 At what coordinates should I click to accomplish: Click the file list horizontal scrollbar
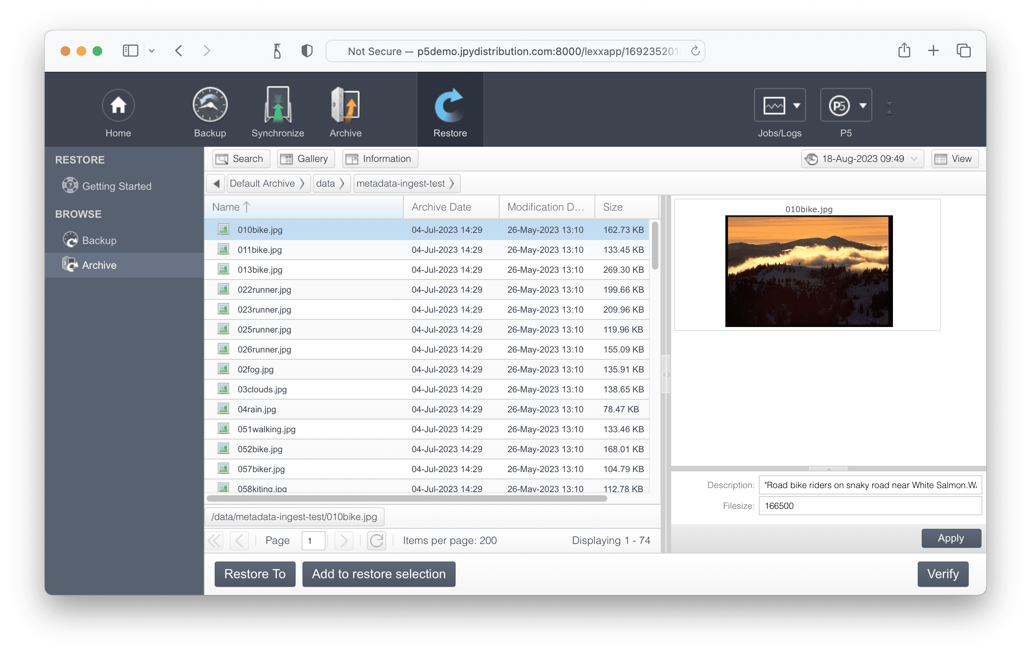coord(406,498)
